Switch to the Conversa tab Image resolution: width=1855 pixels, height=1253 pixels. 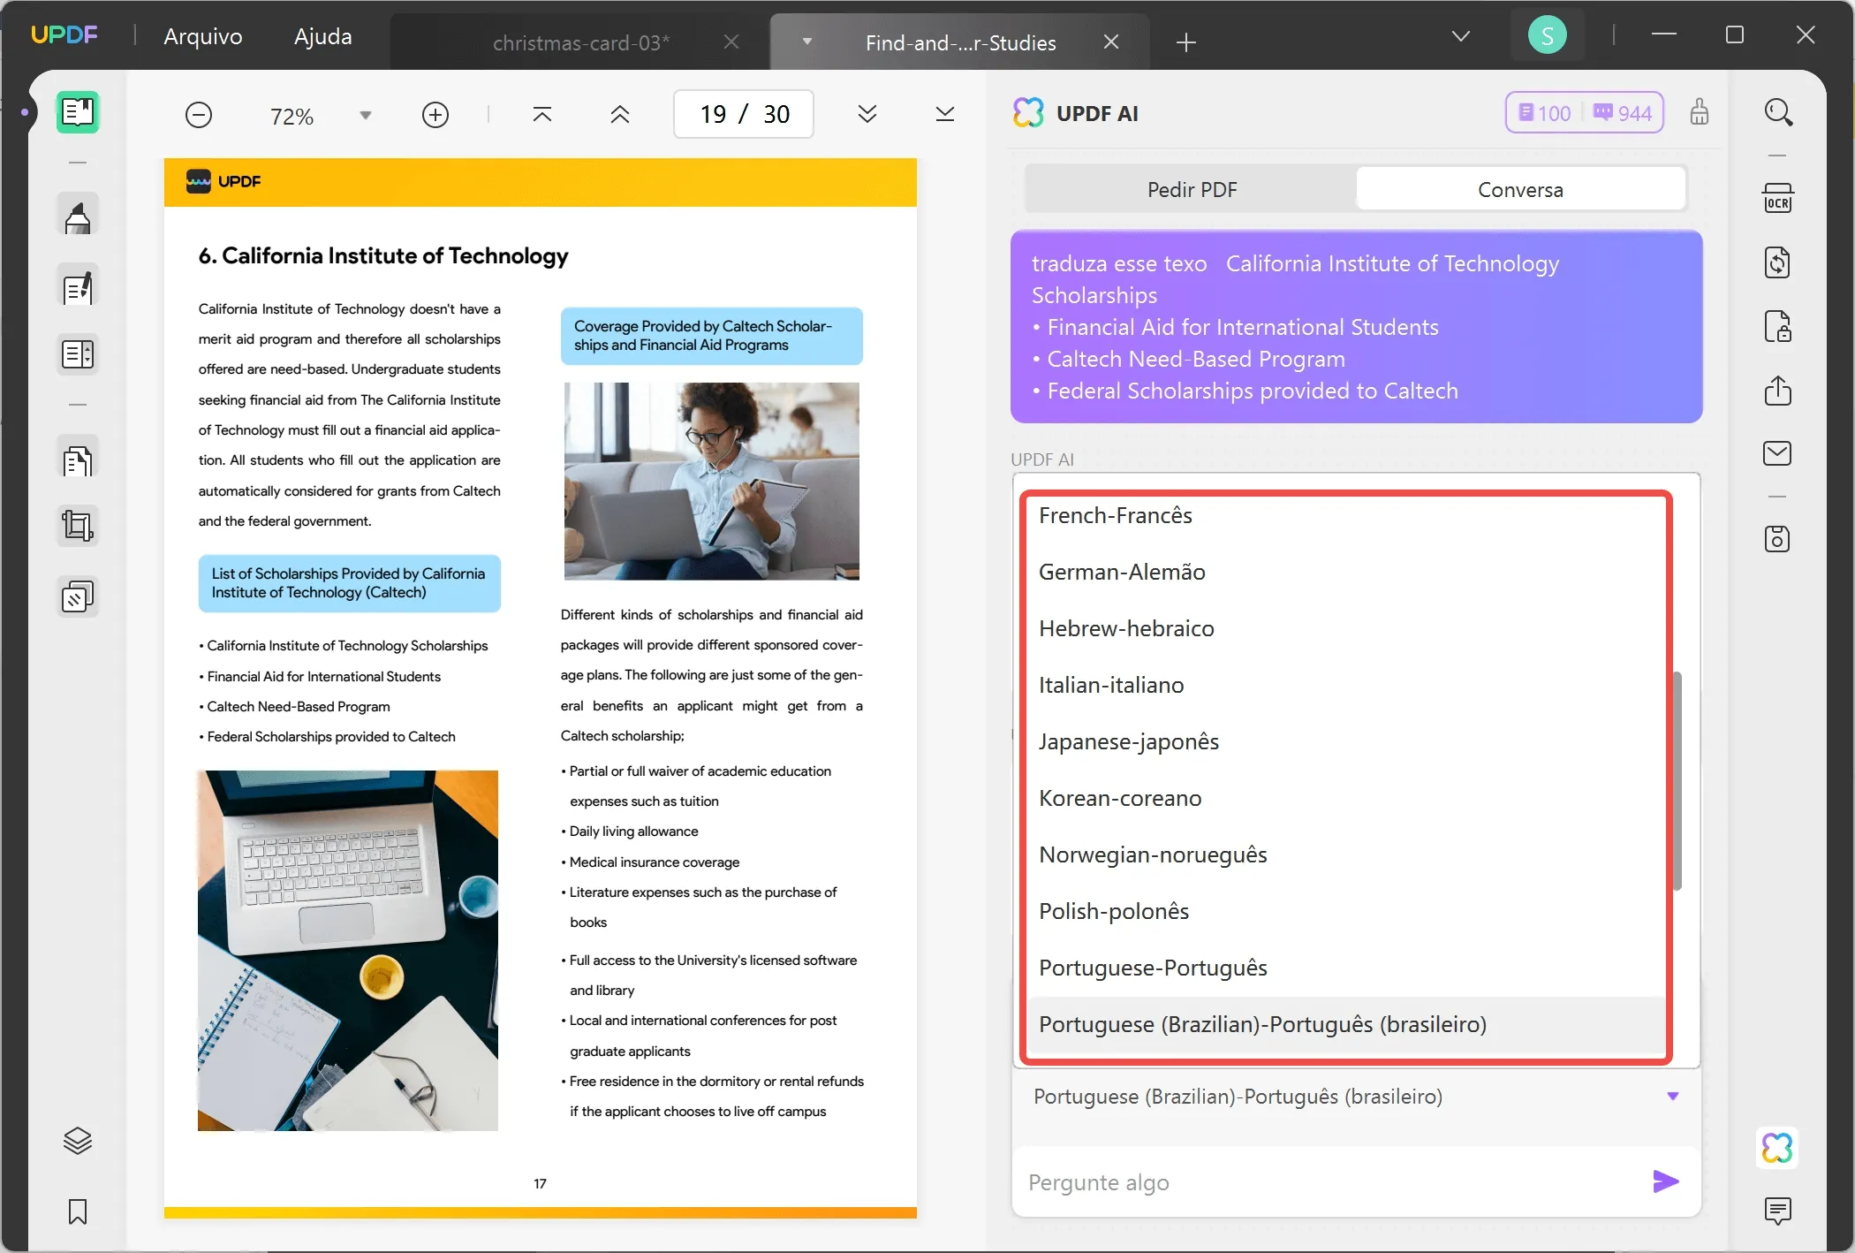click(x=1520, y=189)
